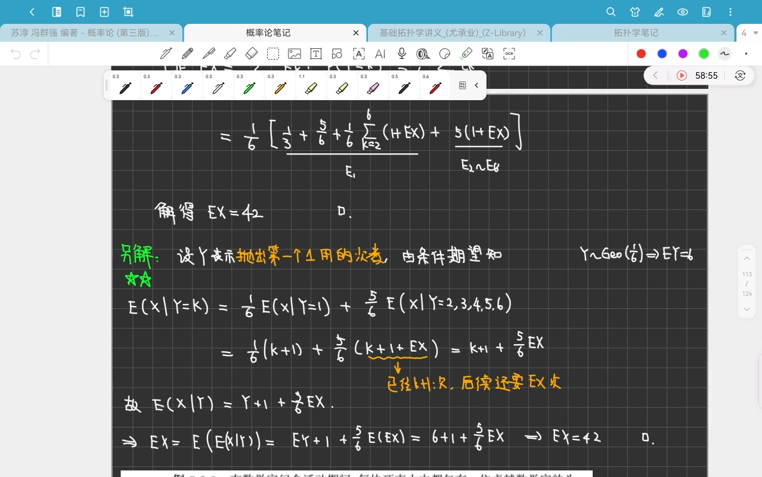Choose the 0.3 pale yellow highlighter preset

pyautogui.click(x=342, y=85)
